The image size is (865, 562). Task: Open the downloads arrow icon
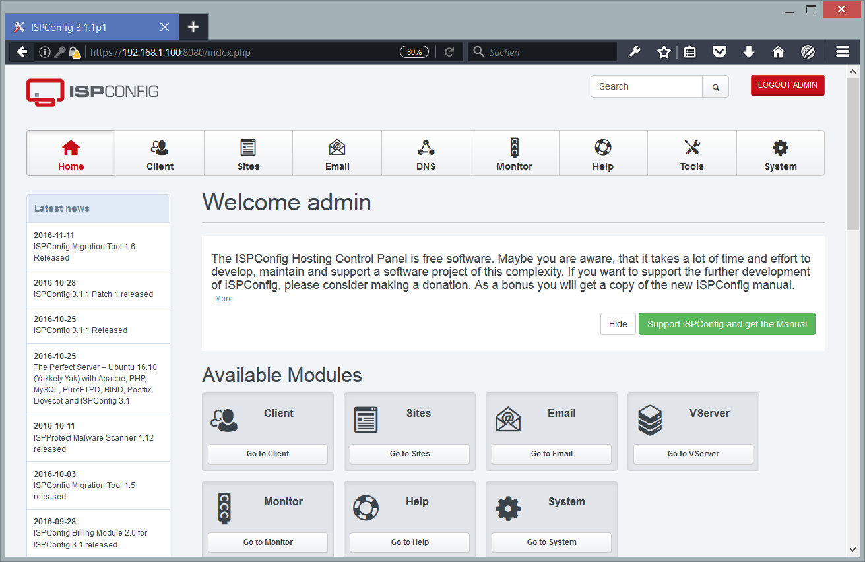click(x=749, y=52)
